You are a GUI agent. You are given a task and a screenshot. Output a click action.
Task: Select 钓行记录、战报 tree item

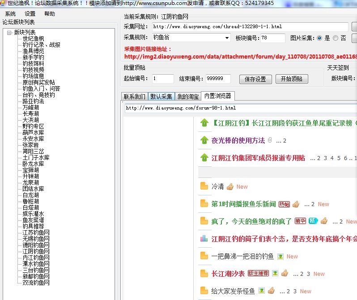click(42, 45)
